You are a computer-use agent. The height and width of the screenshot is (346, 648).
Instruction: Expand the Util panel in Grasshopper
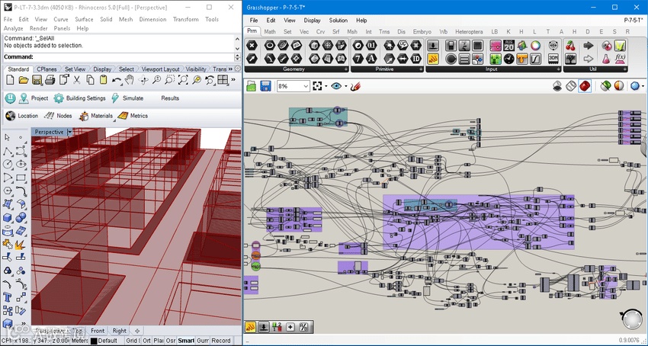click(x=625, y=69)
